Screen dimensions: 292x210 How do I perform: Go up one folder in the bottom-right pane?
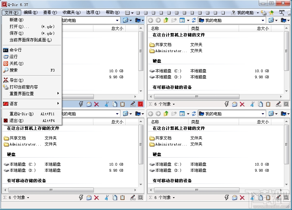click(x=166, y=114)
